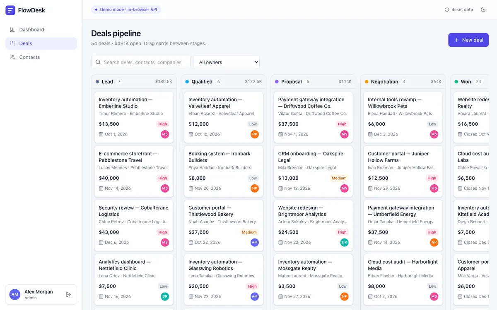The height and width of the screenshot is (310, 497).
Task: Click the New deal button
Action: click(468, 40)
